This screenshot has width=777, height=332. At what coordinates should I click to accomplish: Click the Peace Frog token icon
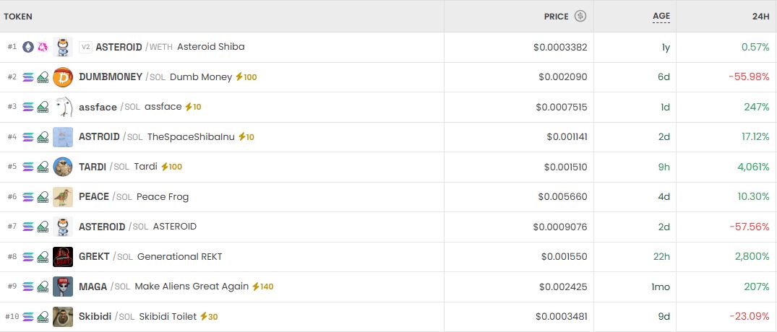pyautogui.click(x=63, y=196)
